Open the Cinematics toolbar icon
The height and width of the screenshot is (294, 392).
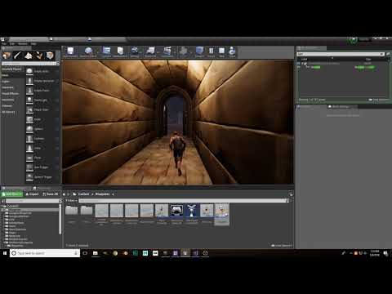(x=167, y=52)
